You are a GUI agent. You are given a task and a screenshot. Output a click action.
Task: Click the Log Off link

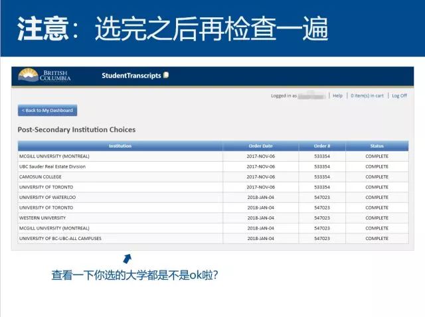tap(399, 95)
